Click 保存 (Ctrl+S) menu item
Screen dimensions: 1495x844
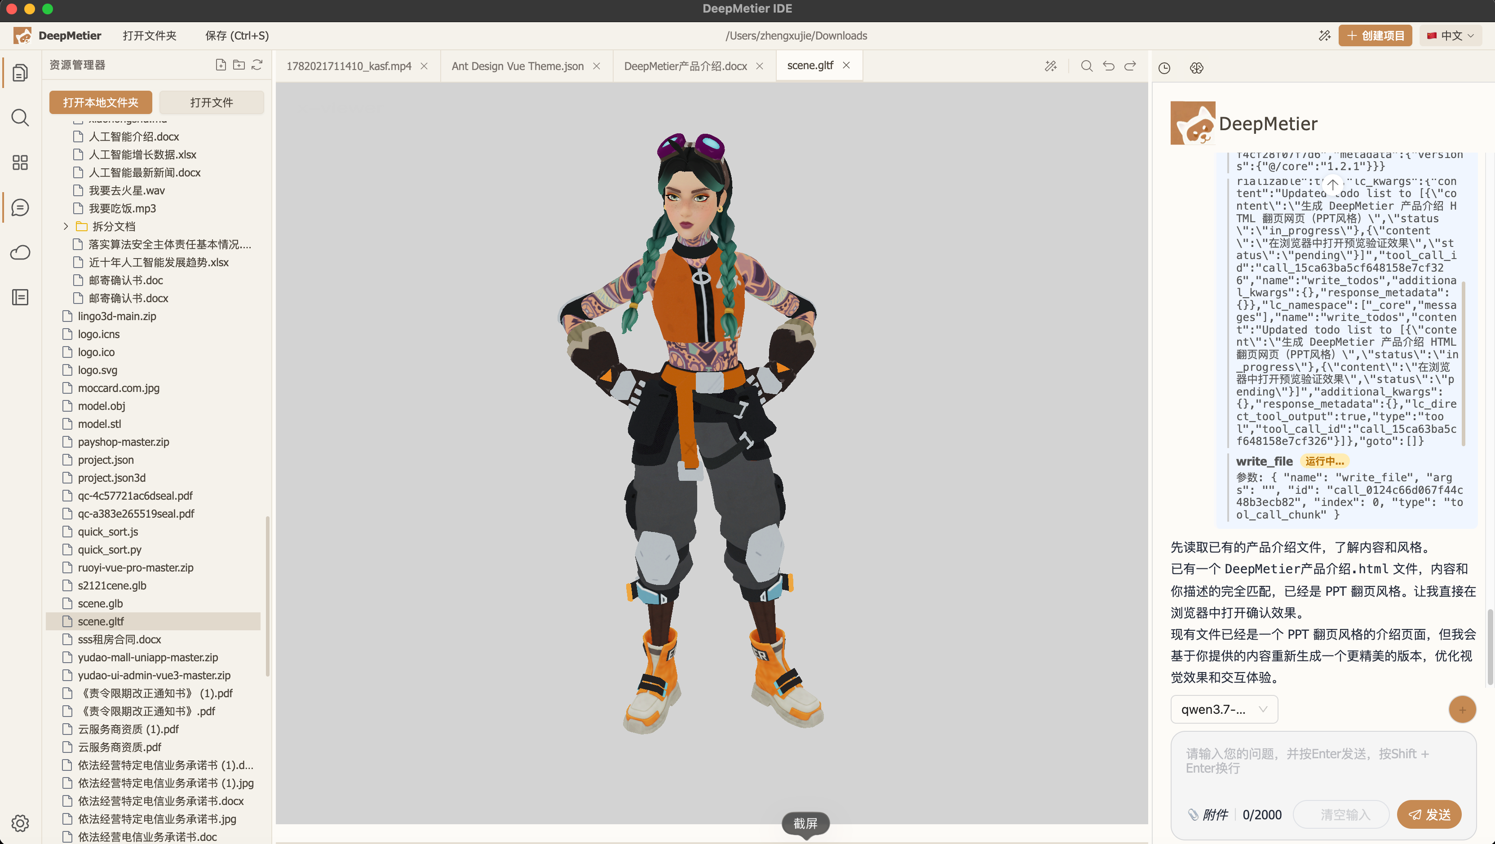[x=237, y=36]
